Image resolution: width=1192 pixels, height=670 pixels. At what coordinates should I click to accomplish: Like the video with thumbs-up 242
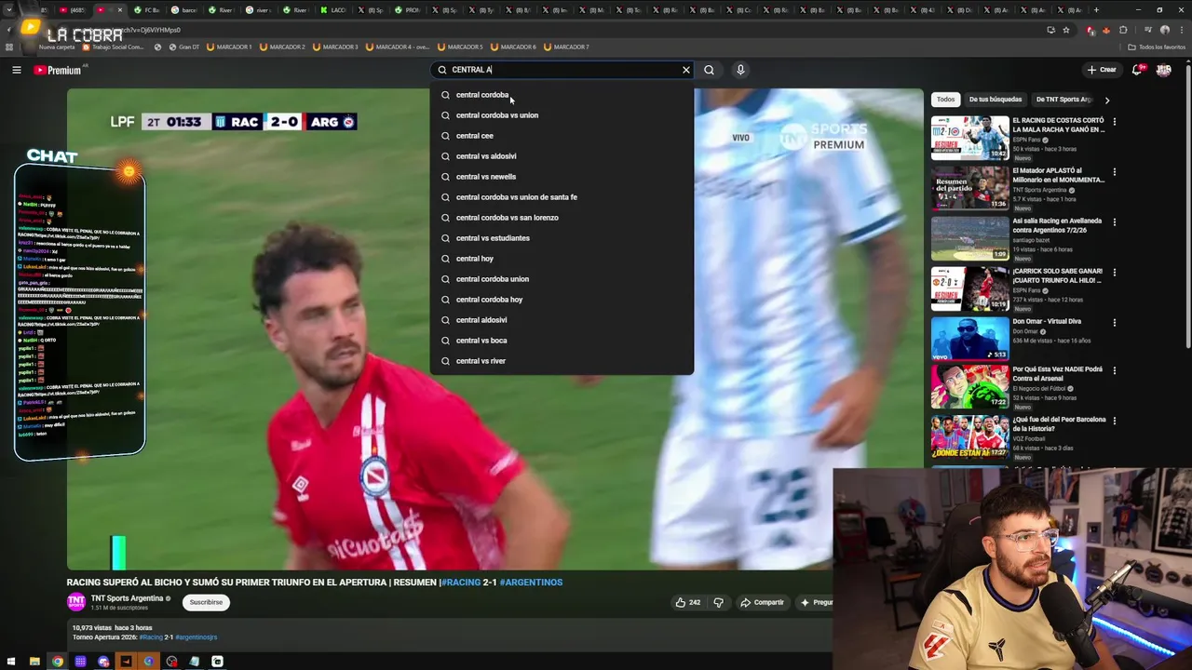688,602
